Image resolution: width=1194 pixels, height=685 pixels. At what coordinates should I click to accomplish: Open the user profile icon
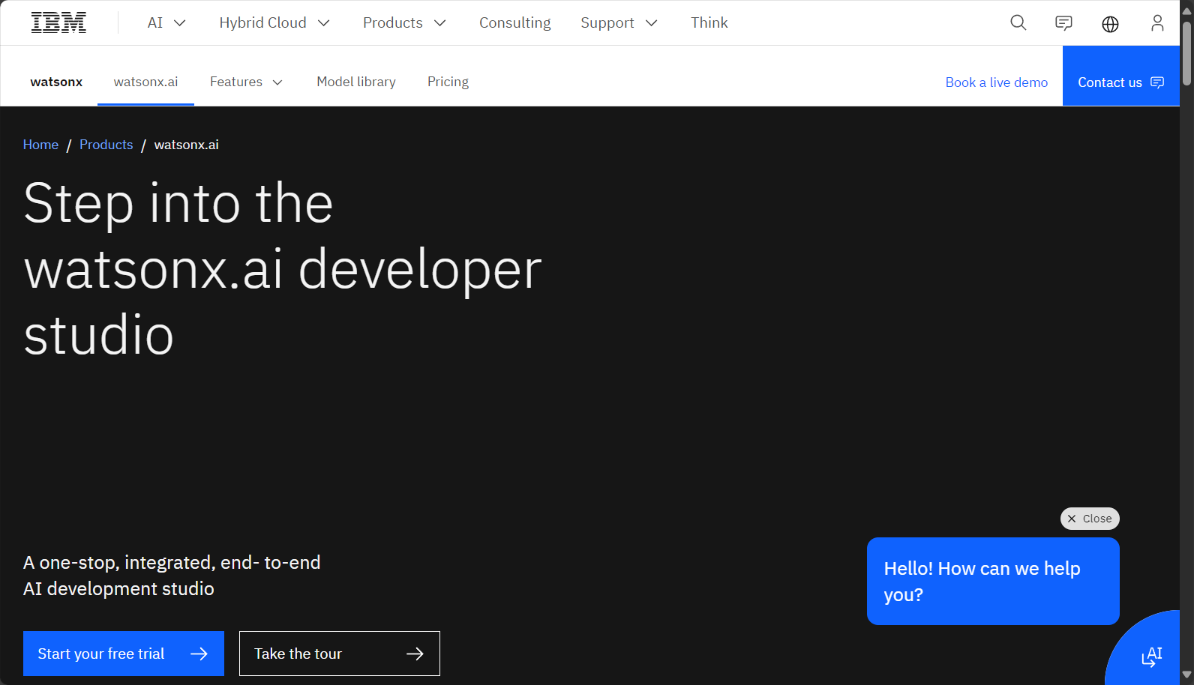(x=1157, y=23)
